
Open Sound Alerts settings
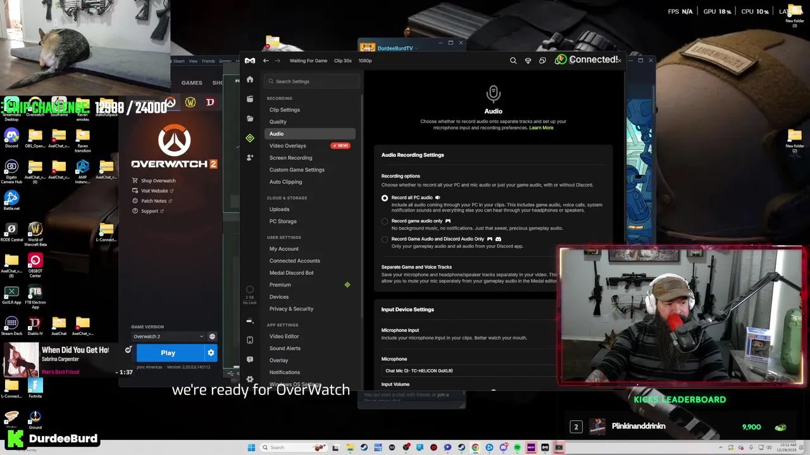tap(285, 348)
